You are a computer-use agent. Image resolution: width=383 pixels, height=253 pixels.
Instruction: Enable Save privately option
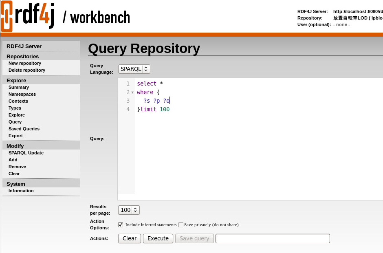[180, 224]
